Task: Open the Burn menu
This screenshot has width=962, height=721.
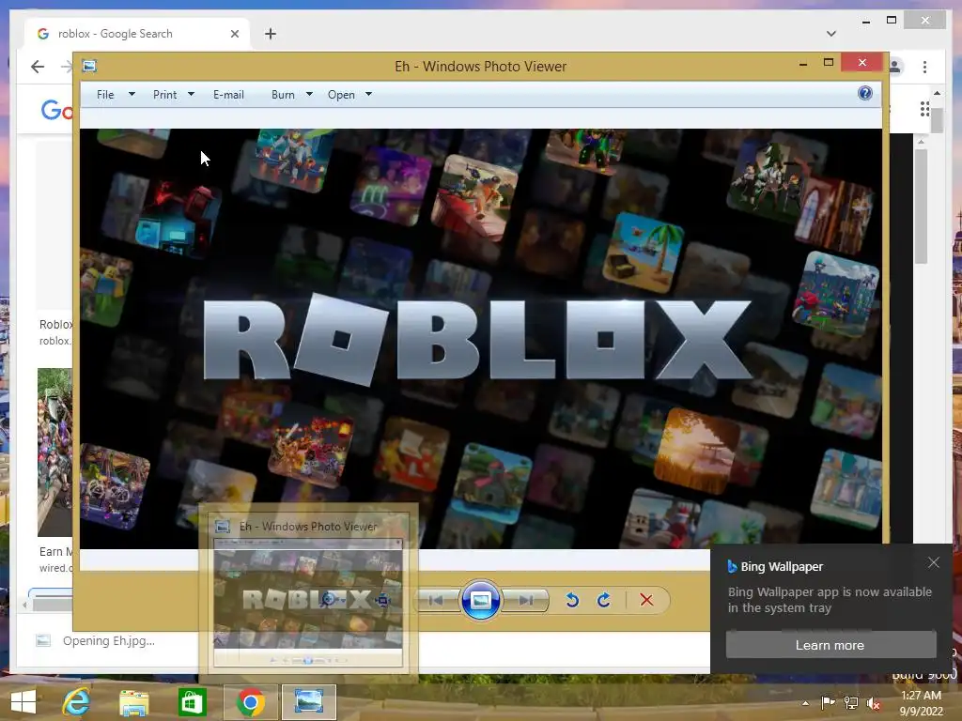Action: pos(283,95)
